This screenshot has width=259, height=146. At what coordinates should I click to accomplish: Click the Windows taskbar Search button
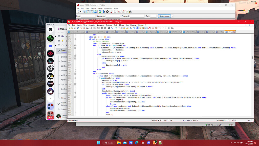[108, 143]
